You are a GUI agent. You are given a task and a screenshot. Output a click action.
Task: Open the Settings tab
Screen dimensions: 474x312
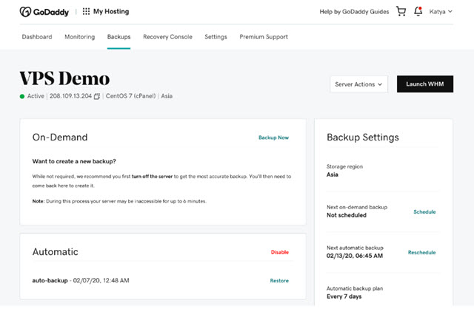tap(216, 37)
